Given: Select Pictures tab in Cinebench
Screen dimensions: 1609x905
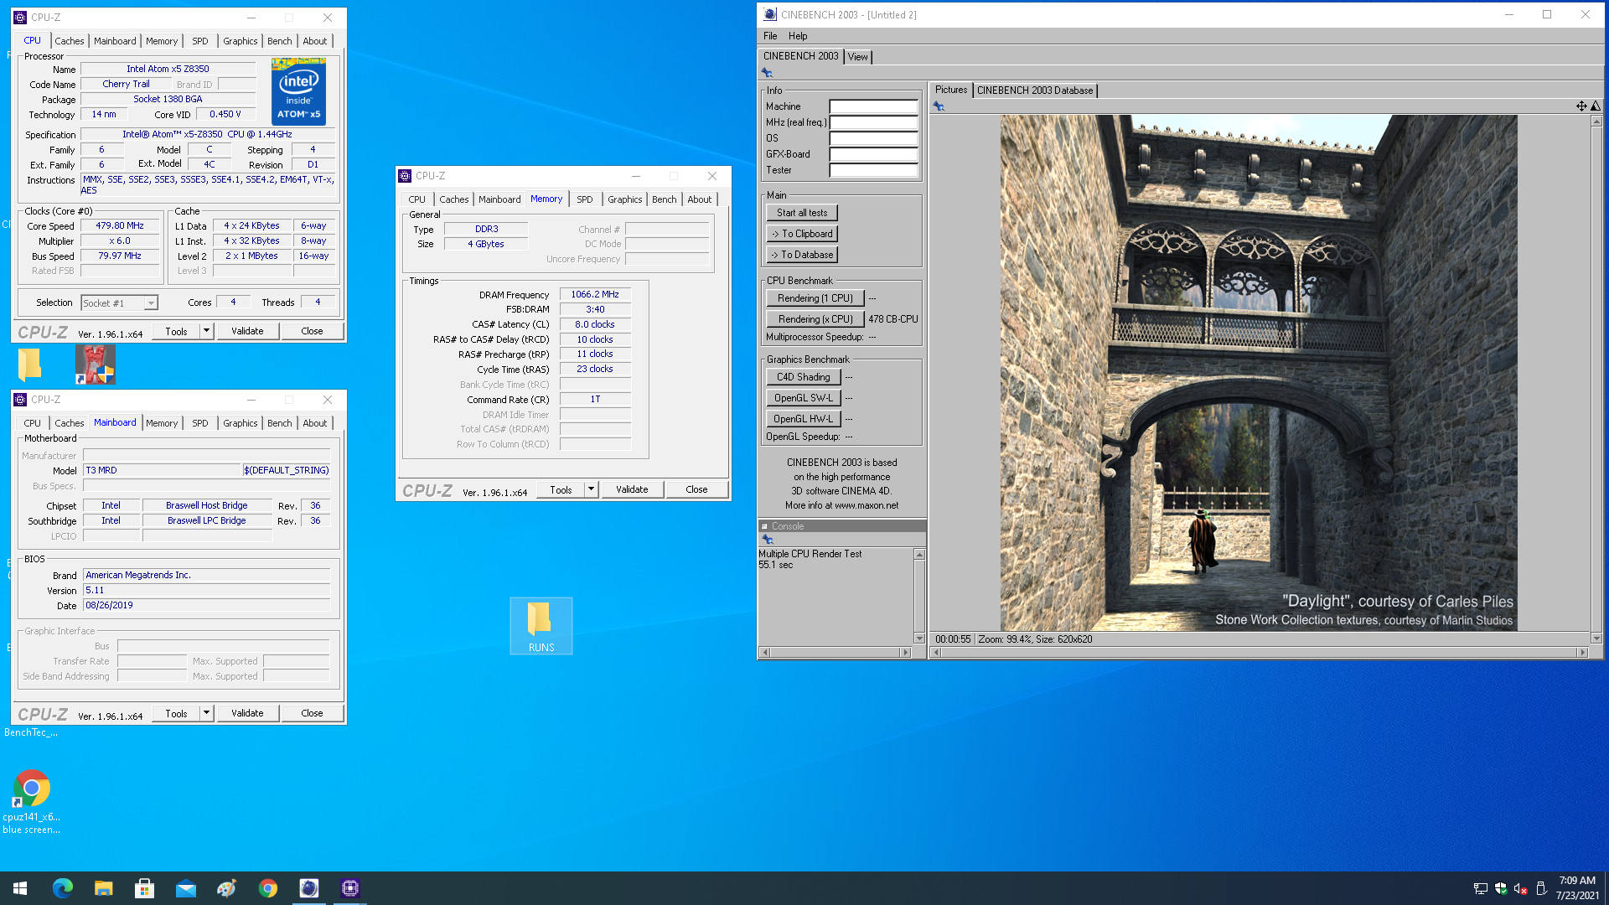Looking at the screenshot, I should click(951, 90).
